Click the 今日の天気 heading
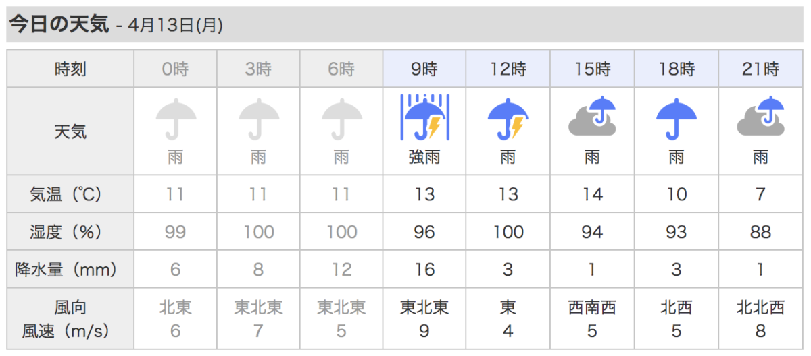Viewport: 811px width, 356px height. (59, 25)
